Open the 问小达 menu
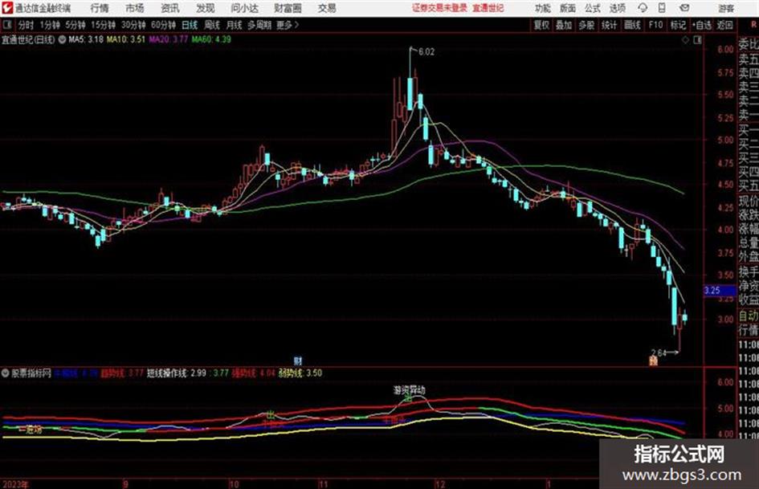 [244, 8]
